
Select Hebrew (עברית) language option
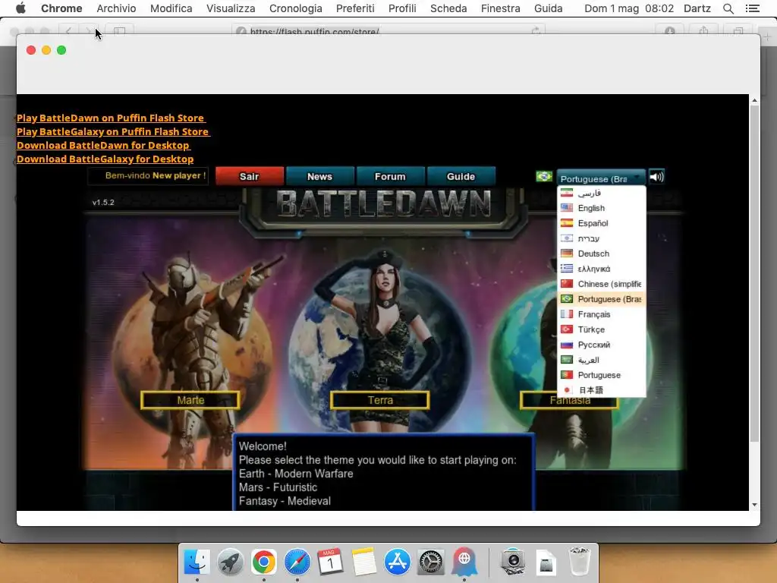click(602, 238)
